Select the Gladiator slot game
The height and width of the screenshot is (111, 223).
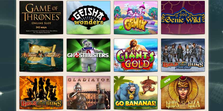click(x=88, y=93)
